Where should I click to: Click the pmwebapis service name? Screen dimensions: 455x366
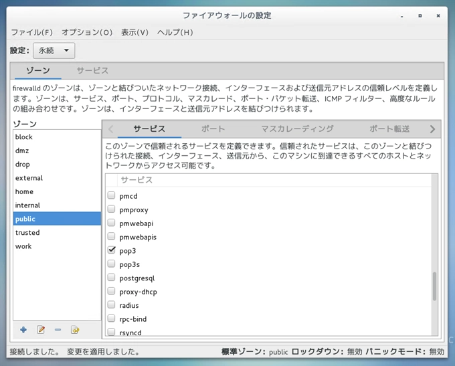click(x=138, y=237)
